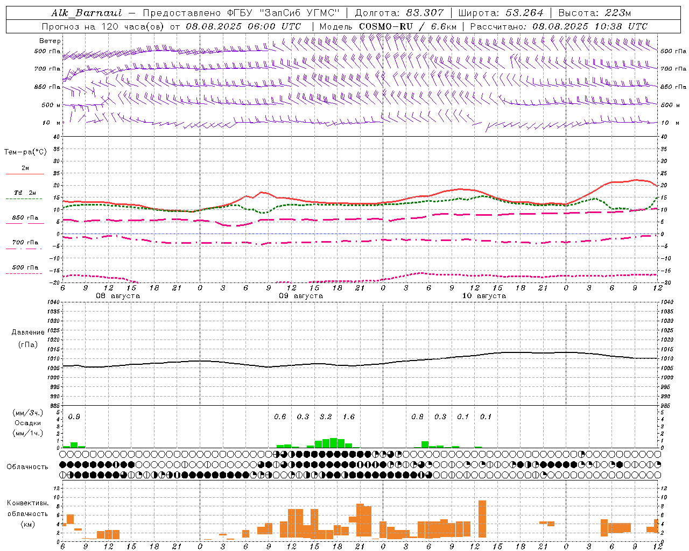Click the 10 августа date label
The height and width of the screenshot is (551, 689).
pyautogui.click(x=484, y=296)
